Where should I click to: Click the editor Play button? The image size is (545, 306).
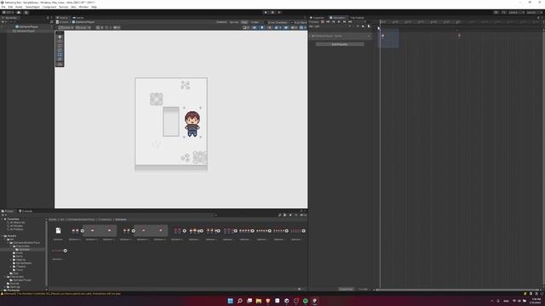[266, 12]
